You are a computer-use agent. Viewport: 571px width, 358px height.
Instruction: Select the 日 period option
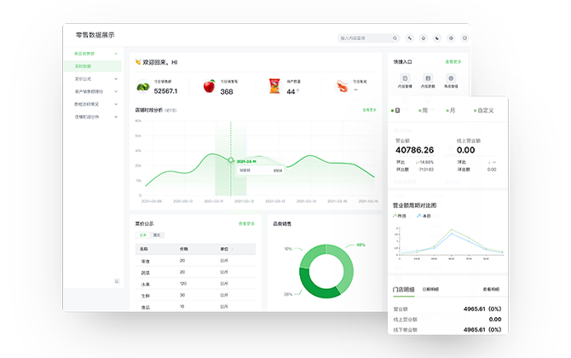point(396,111)
